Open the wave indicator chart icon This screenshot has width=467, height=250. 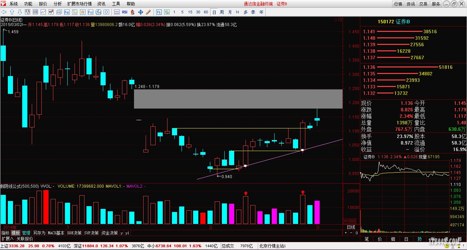[x=117, y=12]
